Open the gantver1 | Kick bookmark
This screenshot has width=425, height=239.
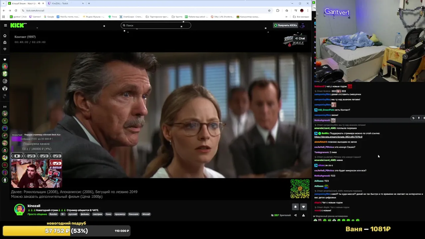[18, 17]
